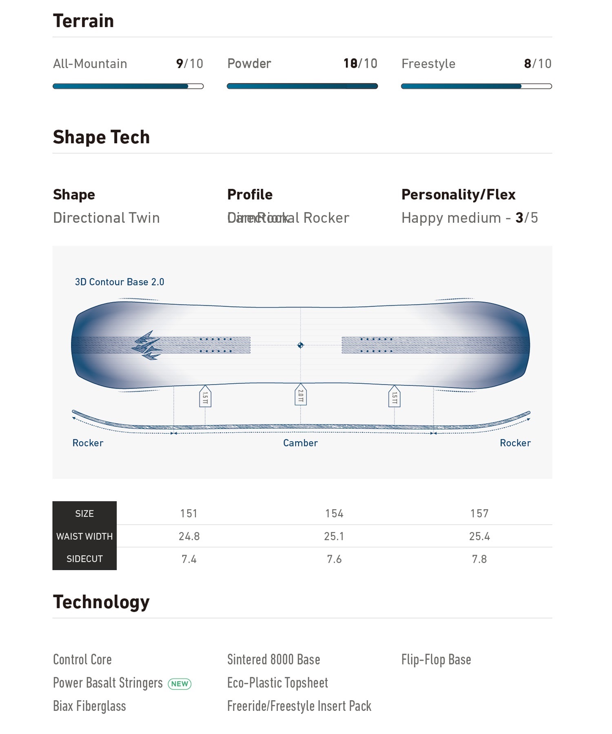Open the Eco-Plastic Topsheet link
Image resolution: width=612 pixels, height=734 pixels.
point(277,683)
